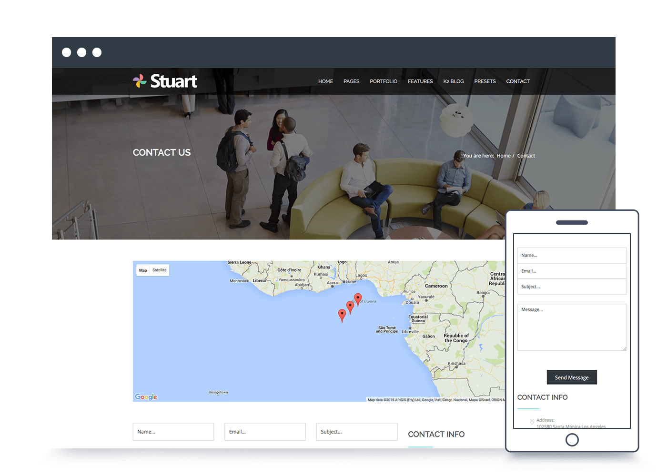This screenshot has height=476, width=667.
Task: Click the Google logo on the map
Action: point(146,397)
